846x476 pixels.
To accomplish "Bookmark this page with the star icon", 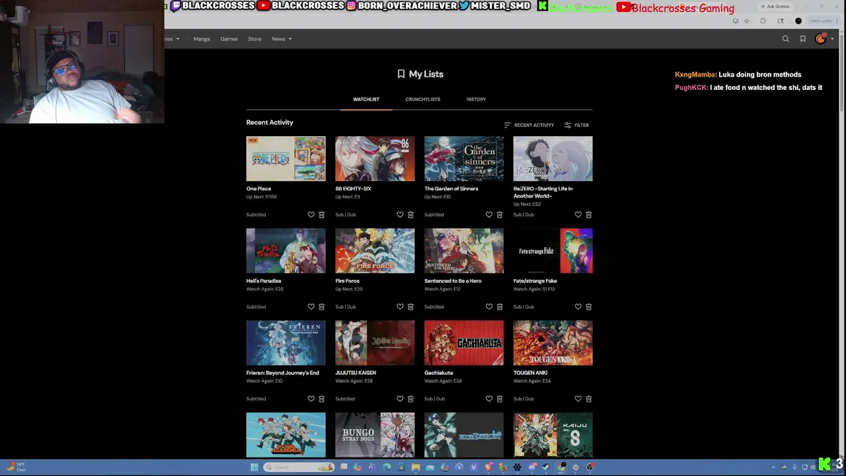I will tap(746, 20).
